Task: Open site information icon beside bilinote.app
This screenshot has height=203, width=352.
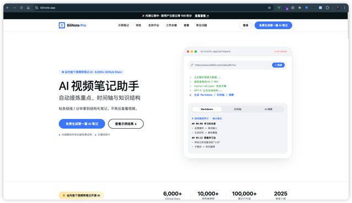Action: tap(36, 8)
